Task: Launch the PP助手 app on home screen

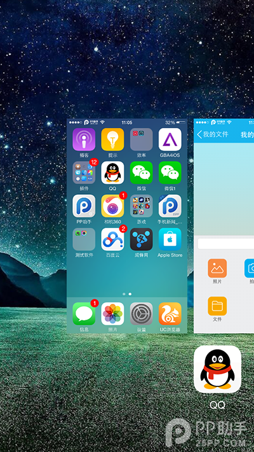Action: coord(84,206)
